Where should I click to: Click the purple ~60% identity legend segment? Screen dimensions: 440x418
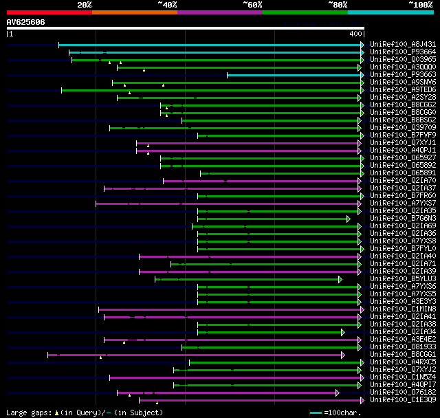point(220,12)
